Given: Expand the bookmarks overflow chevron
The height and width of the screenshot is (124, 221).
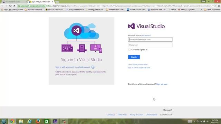Looking at the screenshot, I should 201,10.
